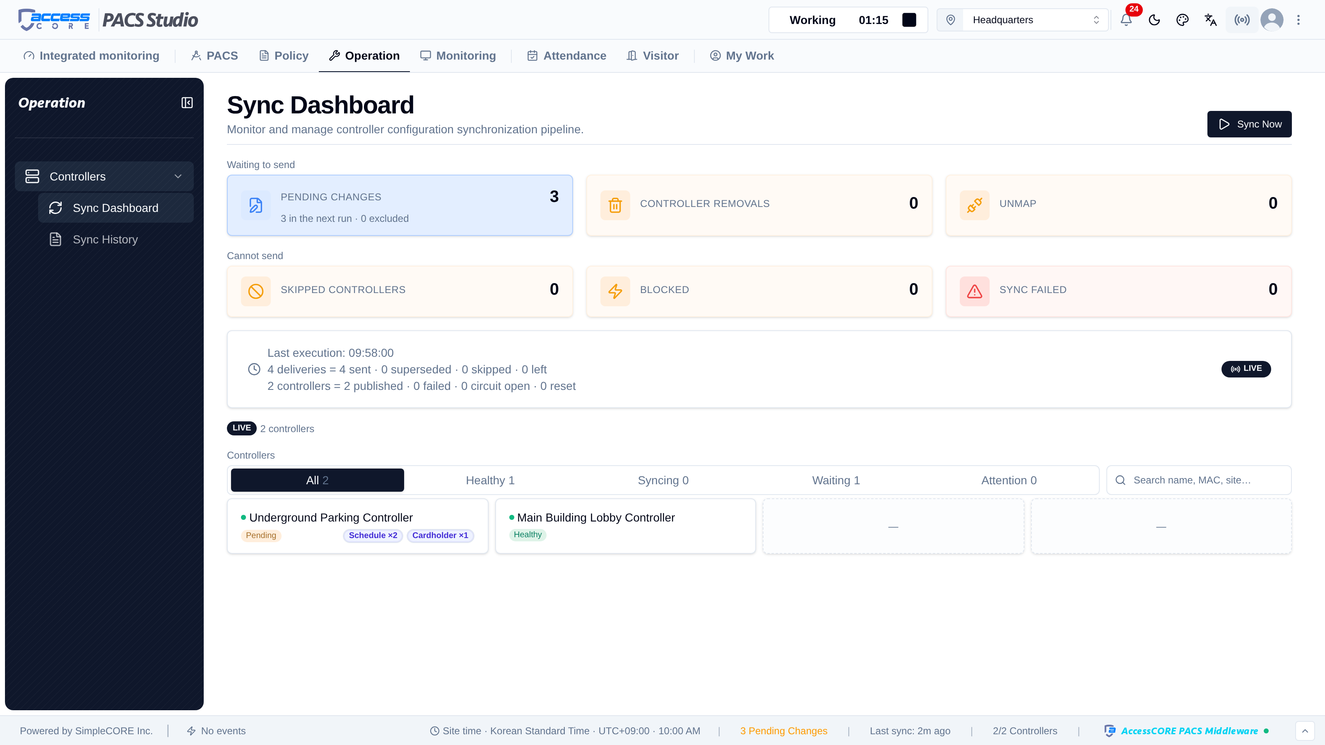Click the Blocked lightning icon

[615, 291]
